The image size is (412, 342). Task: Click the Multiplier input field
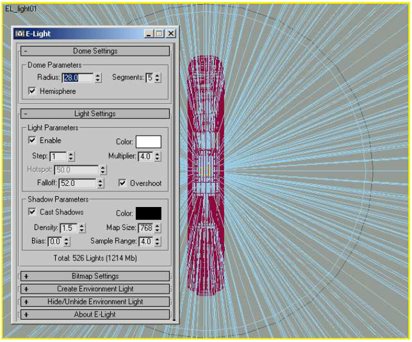[x=145, y=156]
